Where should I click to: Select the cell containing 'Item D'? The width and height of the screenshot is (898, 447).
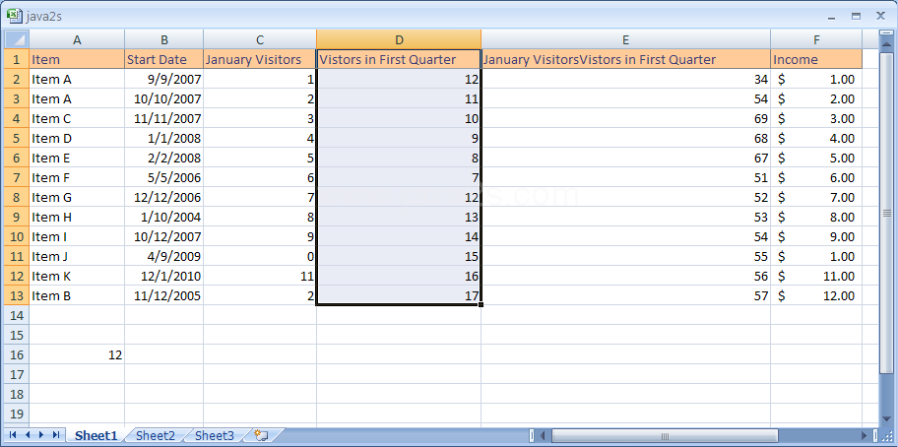point(77,138)
